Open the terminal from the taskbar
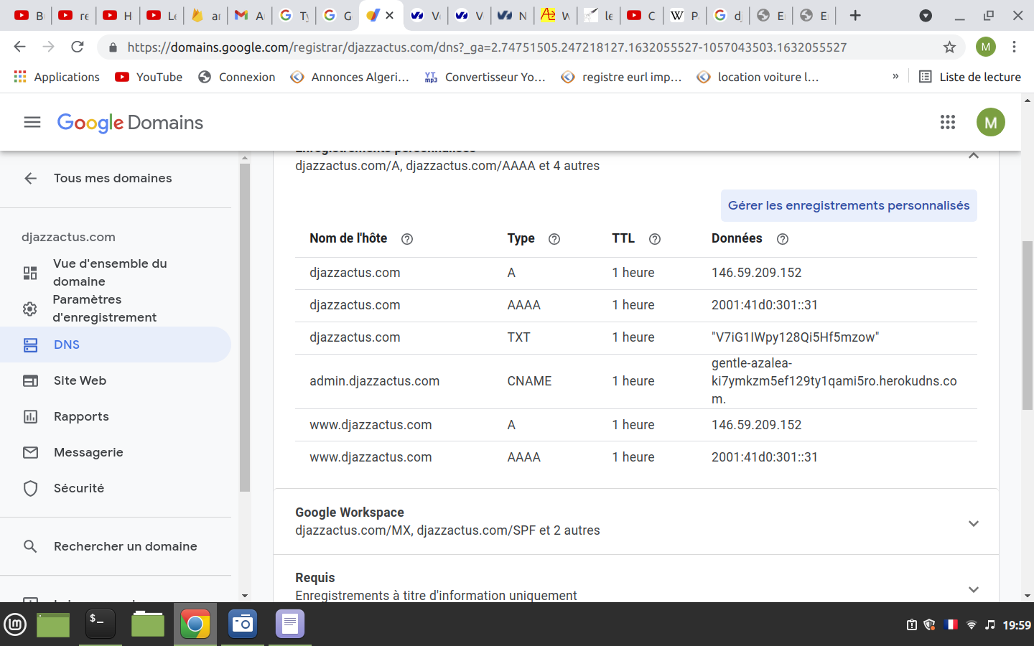Image resolution: width=1034 pixels, height=646 pixels. (x=100, y=624)
